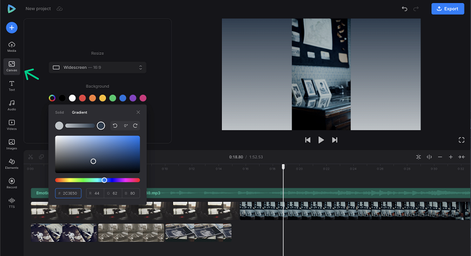
Task: Close the color picker popup
Action: tap(138, 112)
